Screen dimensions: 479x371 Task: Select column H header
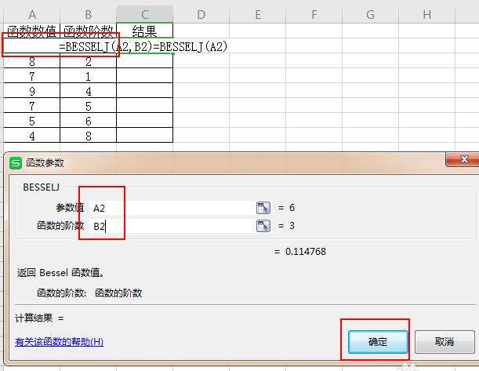(x=426, y=15)
